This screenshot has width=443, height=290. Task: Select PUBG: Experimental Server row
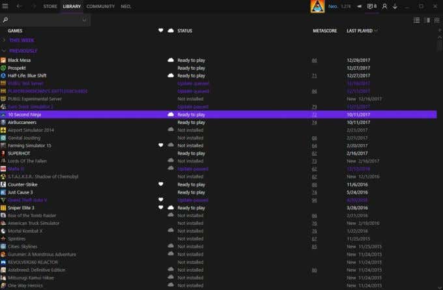pos(218,99)
